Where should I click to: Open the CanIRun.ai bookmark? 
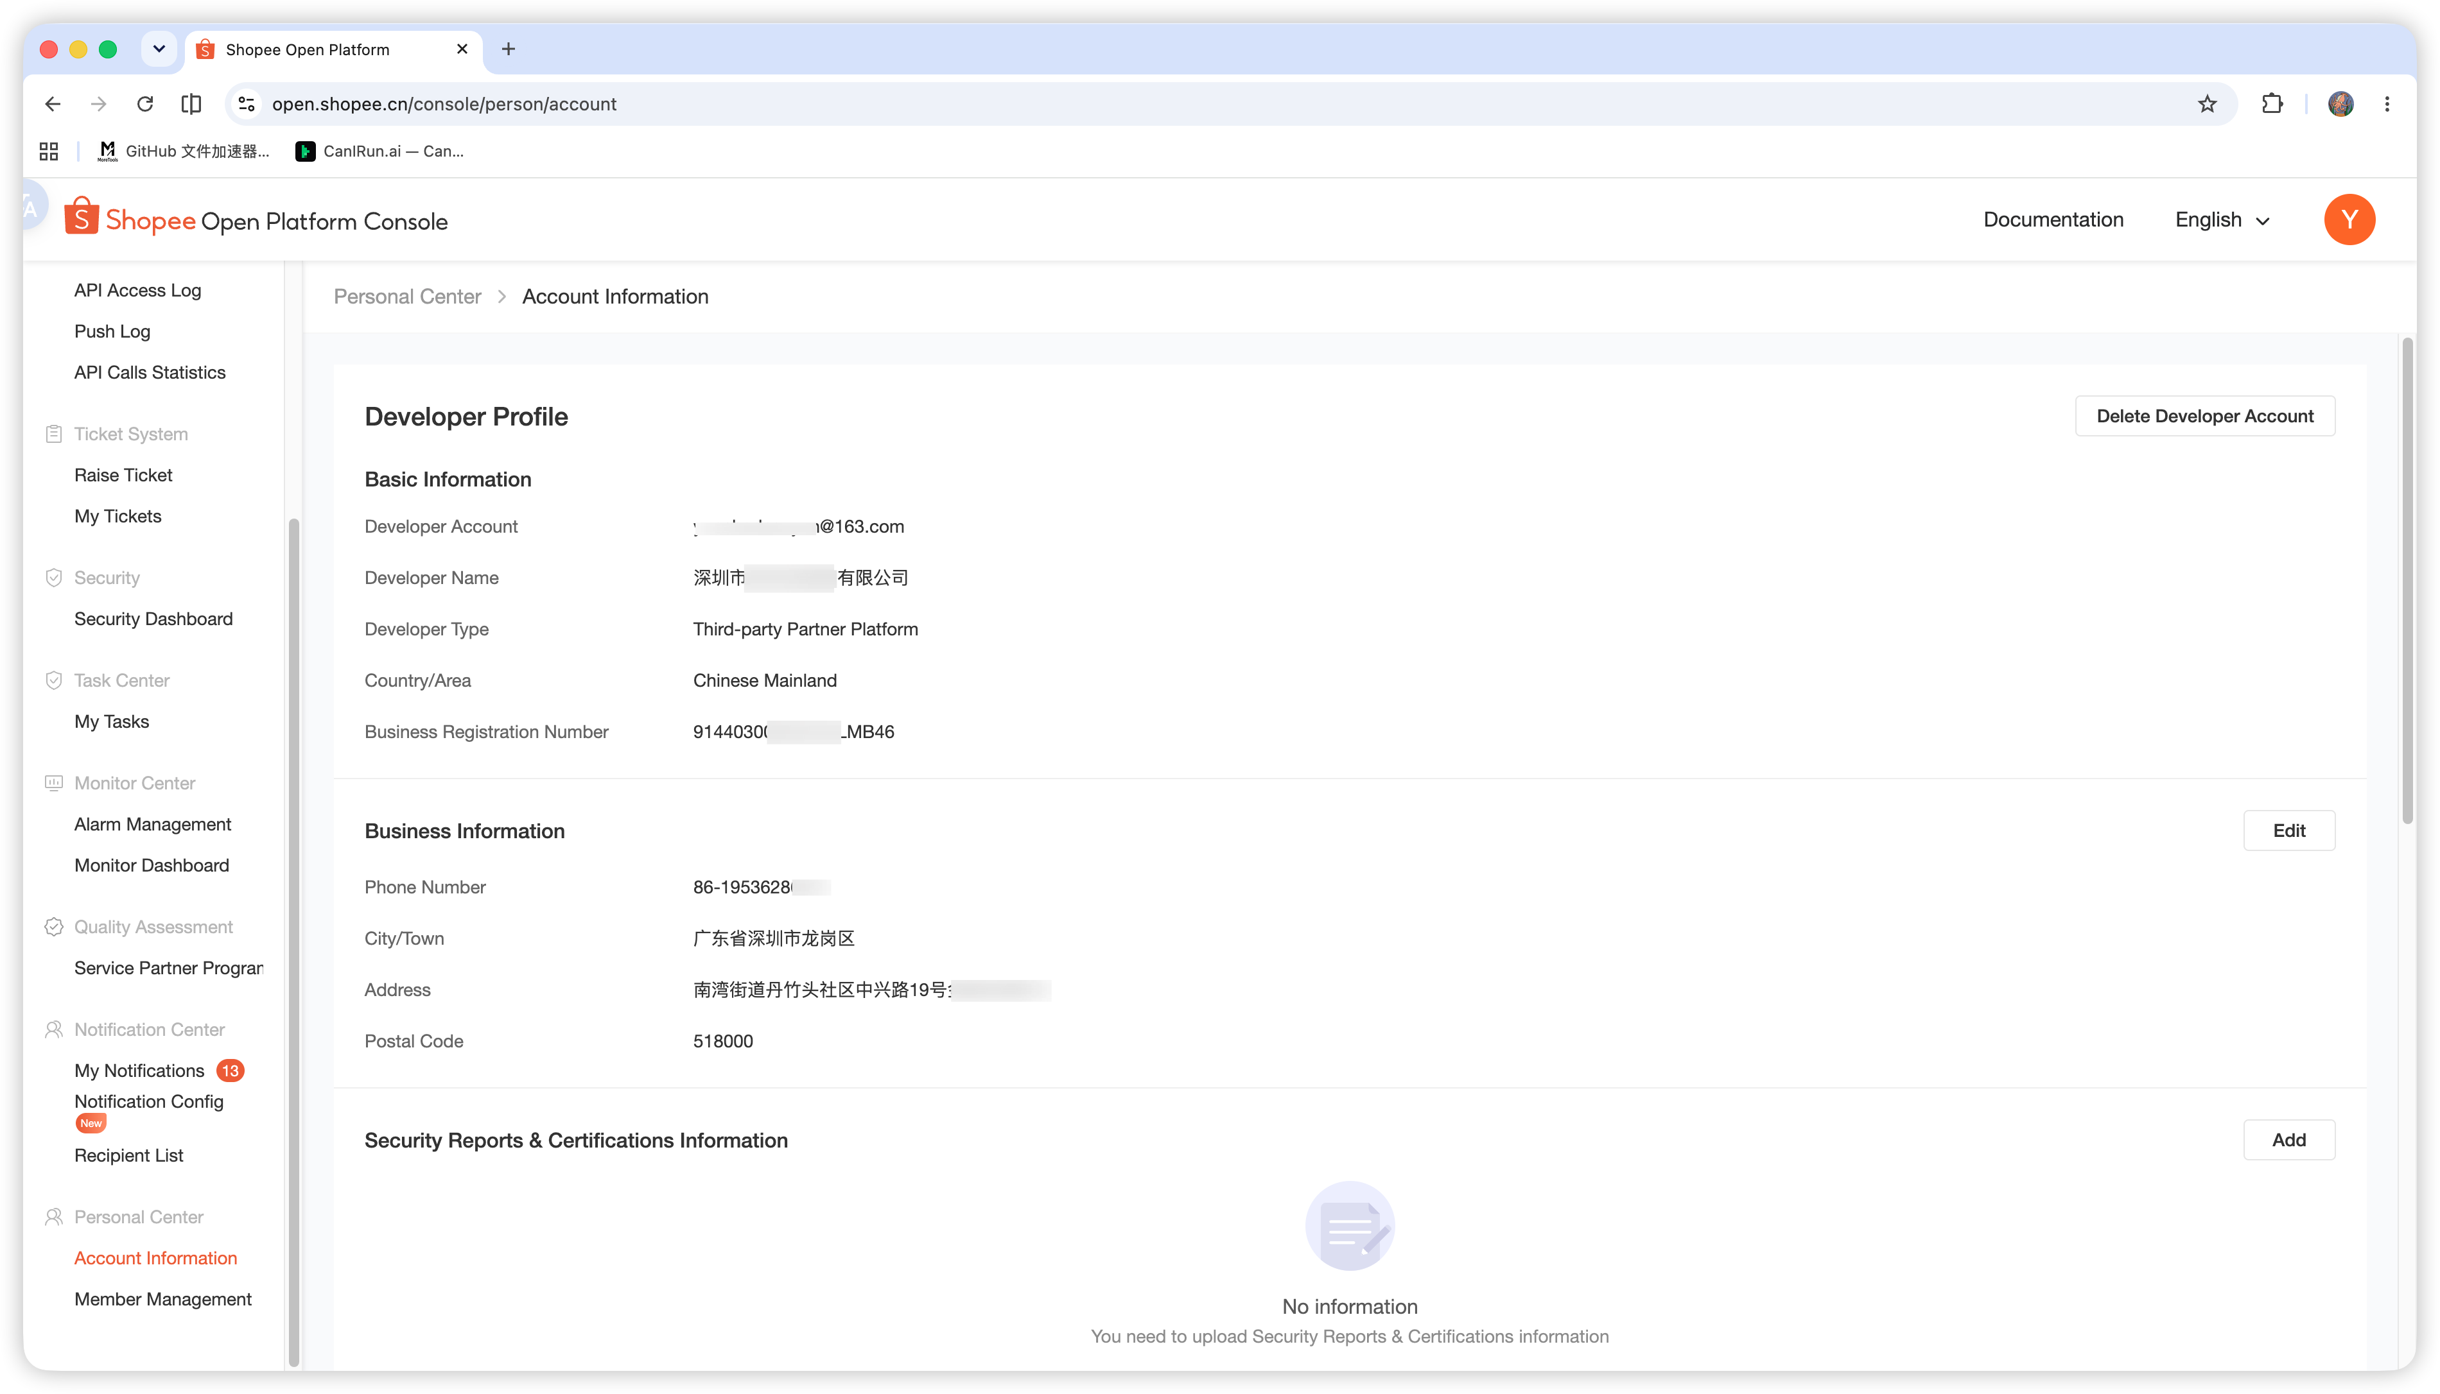[380, 151]
